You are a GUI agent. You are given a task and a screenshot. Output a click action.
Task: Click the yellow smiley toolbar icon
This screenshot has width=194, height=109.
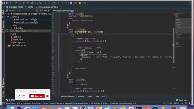coord(80,3)
